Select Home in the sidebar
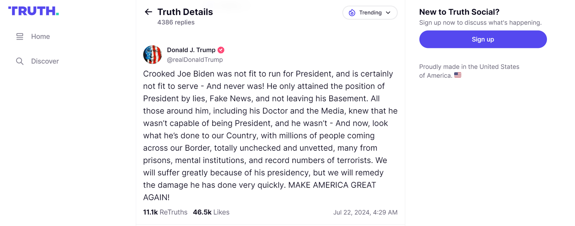The image size is (575, 226). click(40, 37)
